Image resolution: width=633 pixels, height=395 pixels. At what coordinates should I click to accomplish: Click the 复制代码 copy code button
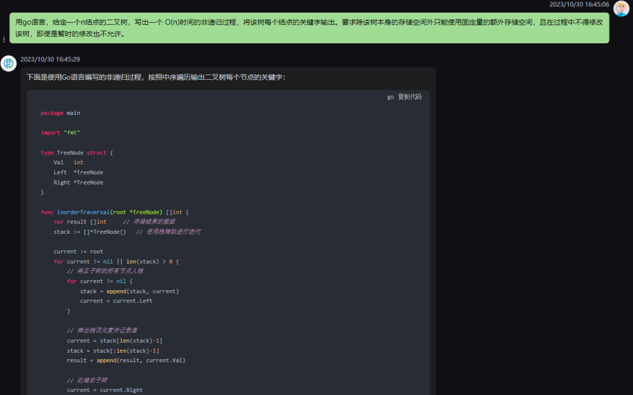click(409, 97)
